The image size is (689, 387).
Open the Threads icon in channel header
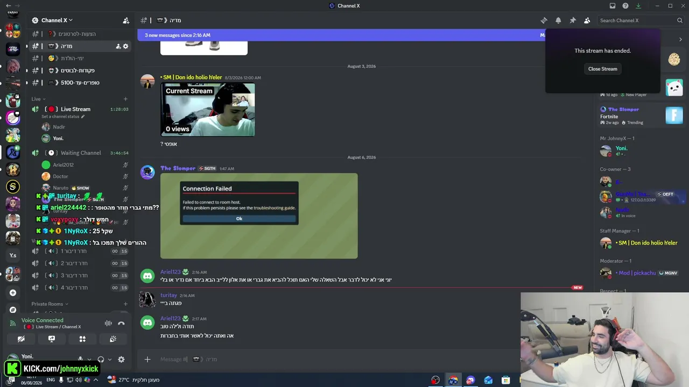point(544,20)
